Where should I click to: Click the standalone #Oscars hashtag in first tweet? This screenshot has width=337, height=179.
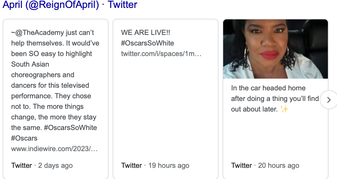pyautogui.click(x=24, y=138)
